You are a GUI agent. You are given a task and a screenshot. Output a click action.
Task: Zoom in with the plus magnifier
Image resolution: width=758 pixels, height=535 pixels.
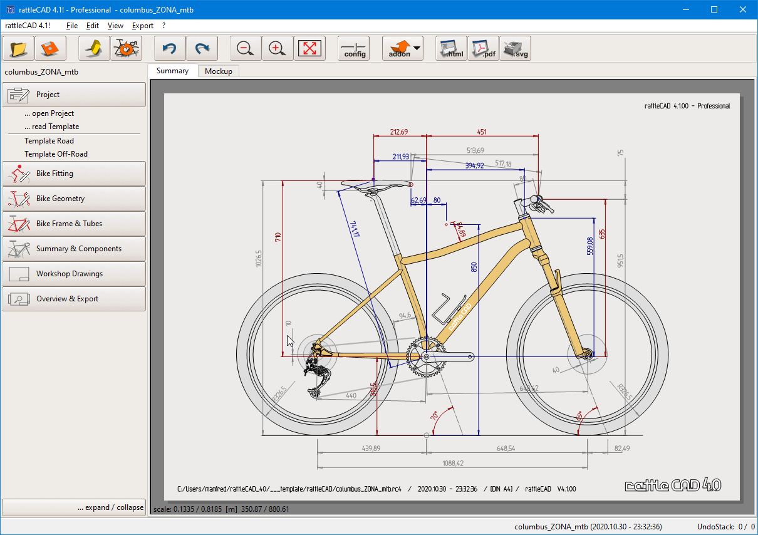point(278,48)
